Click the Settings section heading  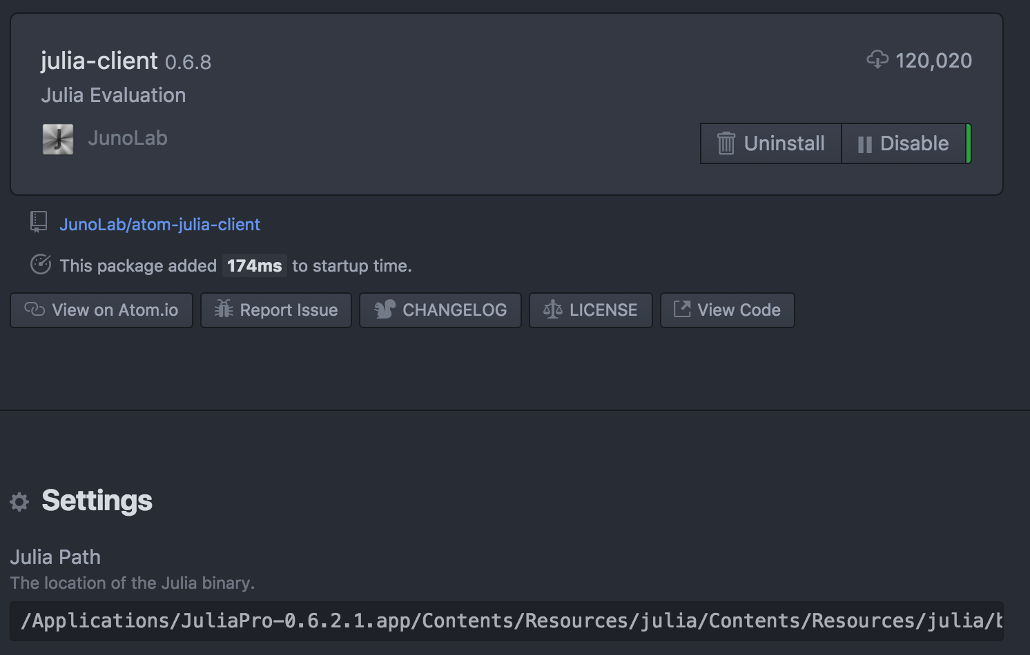point(97,501)
